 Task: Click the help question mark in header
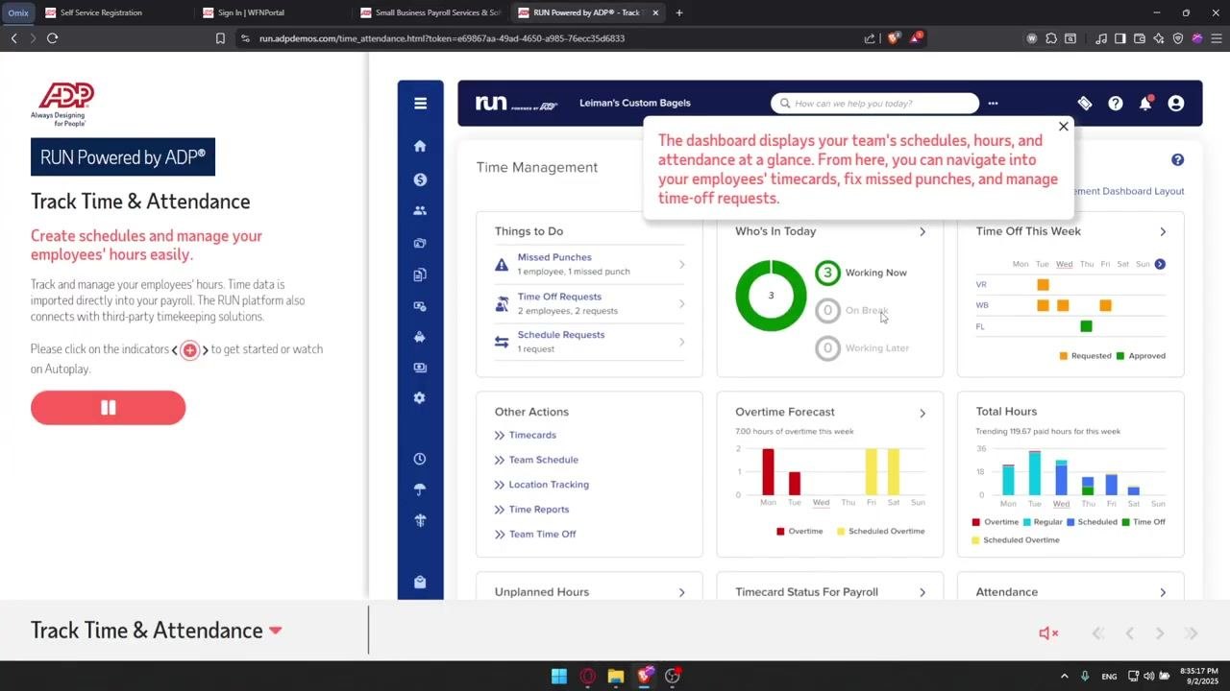pos(1116,104)
